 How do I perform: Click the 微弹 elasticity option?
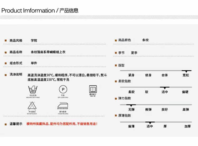148,110
